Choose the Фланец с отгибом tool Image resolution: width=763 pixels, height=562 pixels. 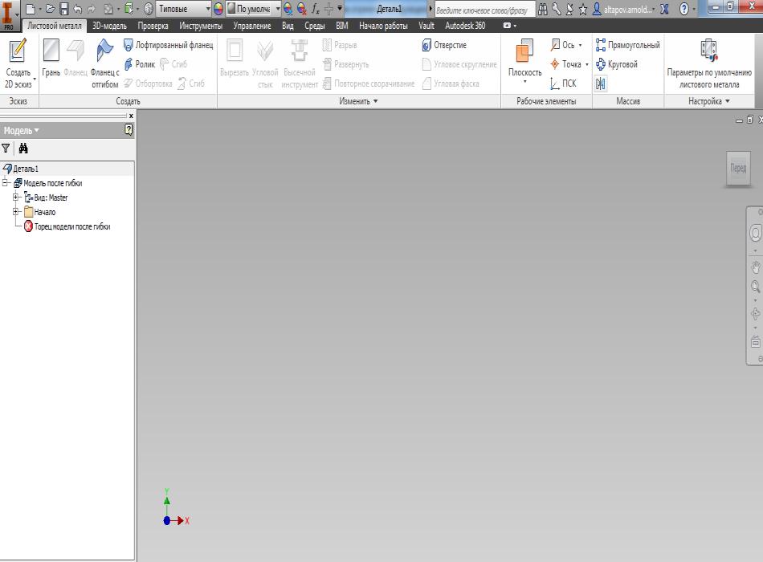(x=104, y=63)
